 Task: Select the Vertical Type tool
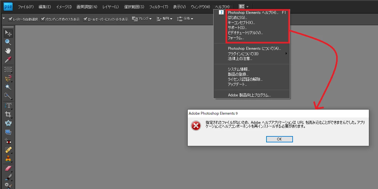click(x=8, y=106)
